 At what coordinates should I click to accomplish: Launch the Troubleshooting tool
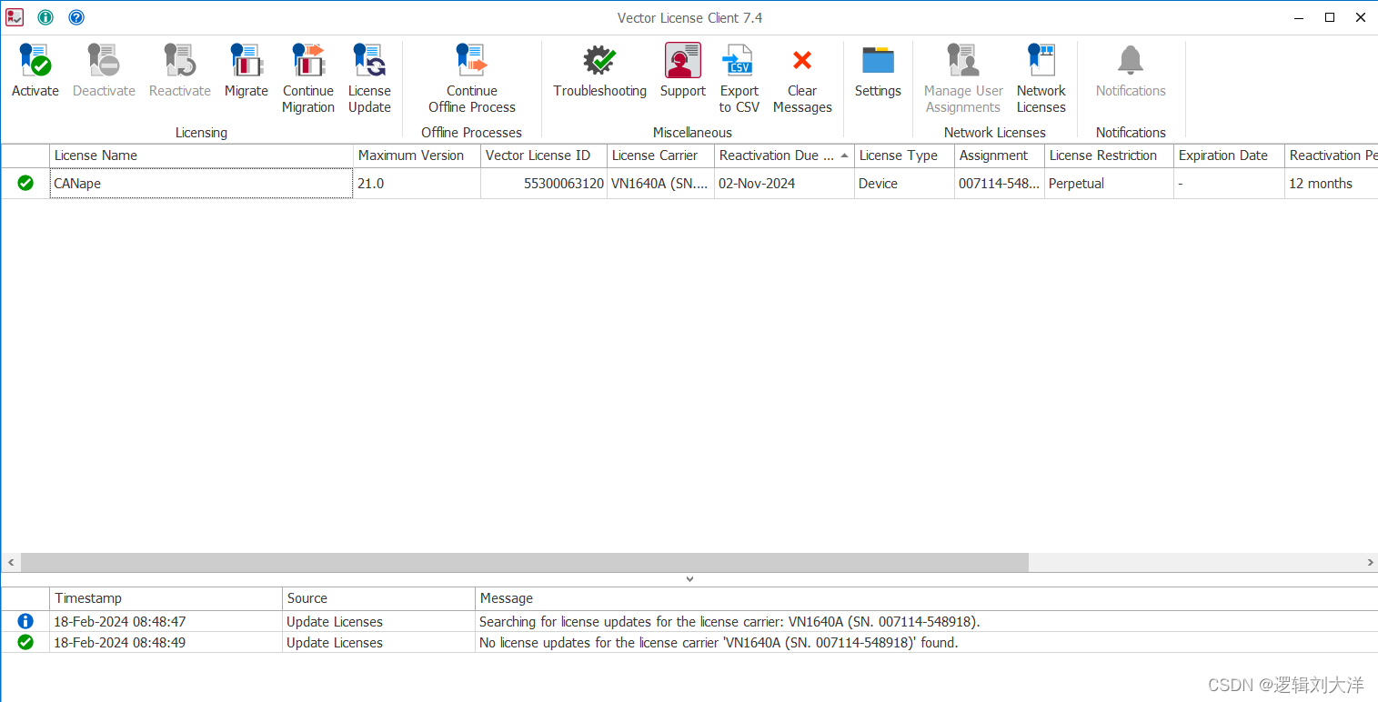tap(600, 71)
